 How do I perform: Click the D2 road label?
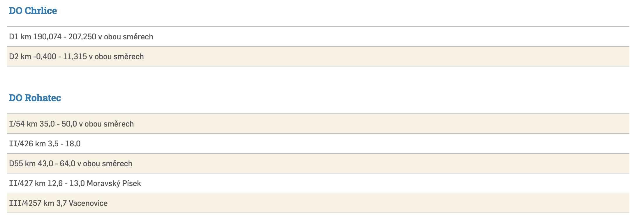[14, 57]
